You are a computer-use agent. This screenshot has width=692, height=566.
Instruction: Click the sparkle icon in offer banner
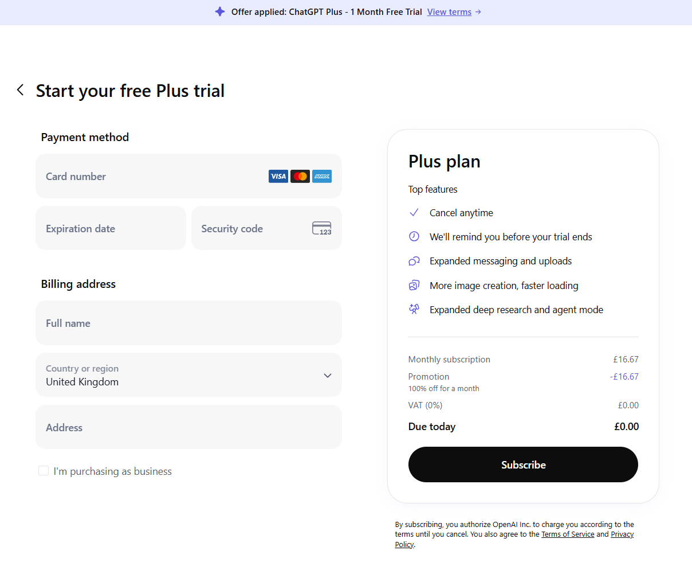coord(220,11)
